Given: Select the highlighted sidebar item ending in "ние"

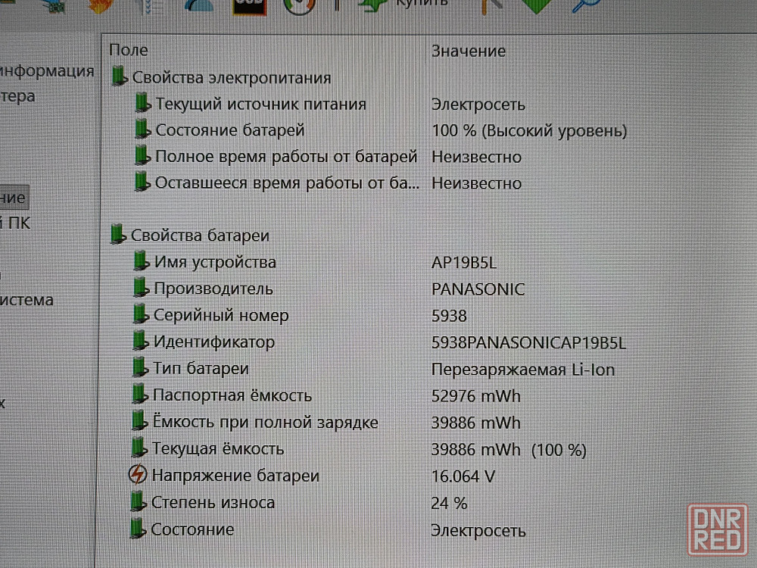Looking at the screenshot, I should point(13,198).
